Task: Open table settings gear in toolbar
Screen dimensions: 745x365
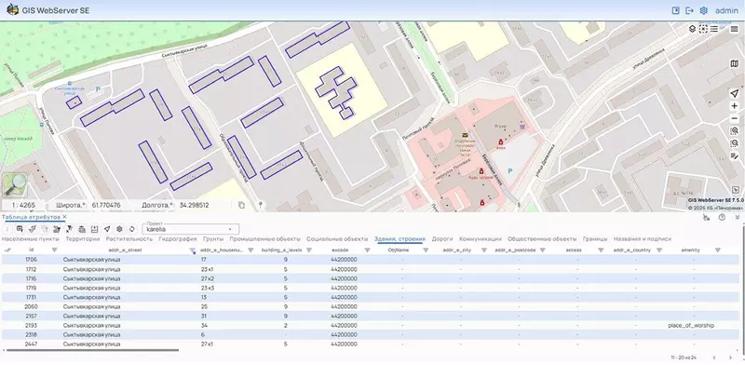Action: (x=119, y=229)
